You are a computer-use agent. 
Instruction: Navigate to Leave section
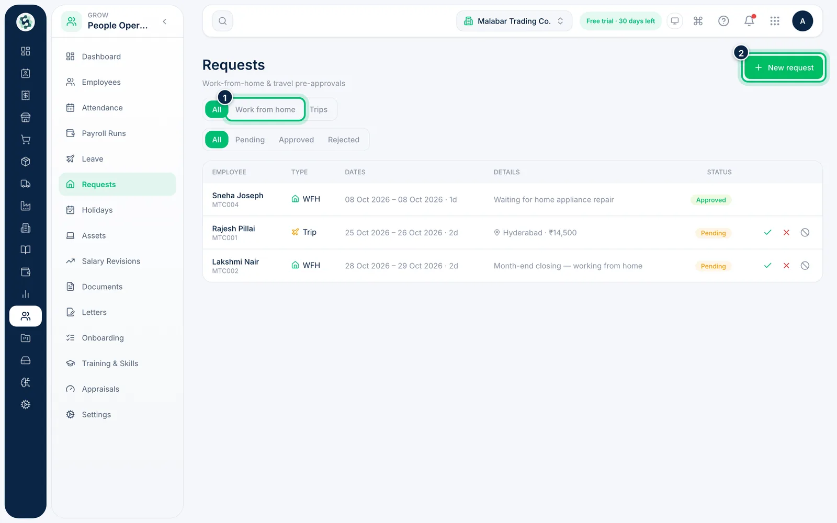117,159
